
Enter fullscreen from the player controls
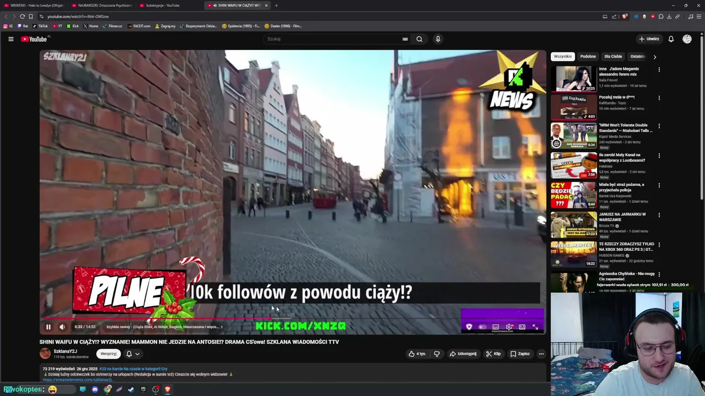click(x=535, y=327)
